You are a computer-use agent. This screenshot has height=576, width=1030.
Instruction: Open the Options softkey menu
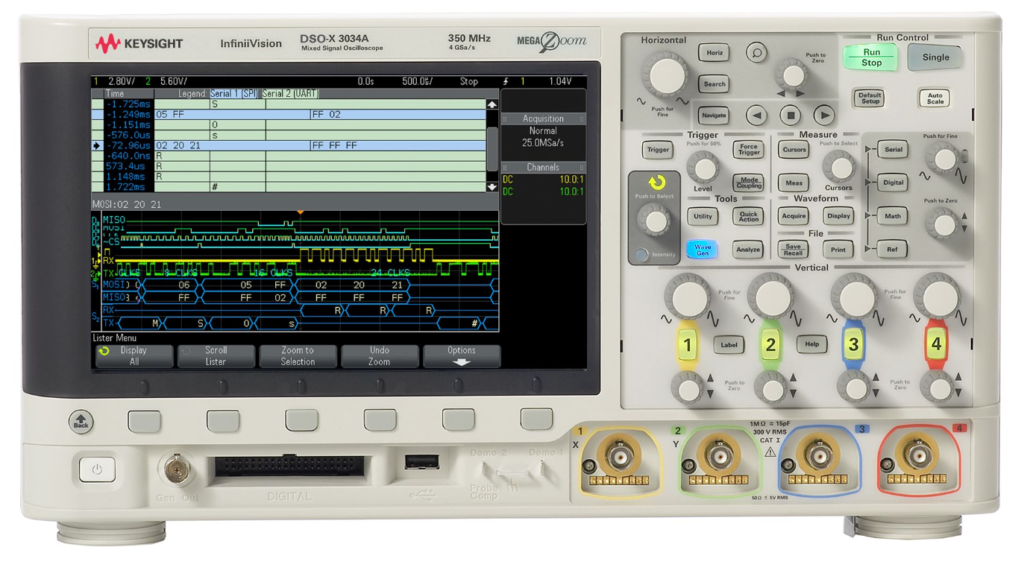click(461, 356)
